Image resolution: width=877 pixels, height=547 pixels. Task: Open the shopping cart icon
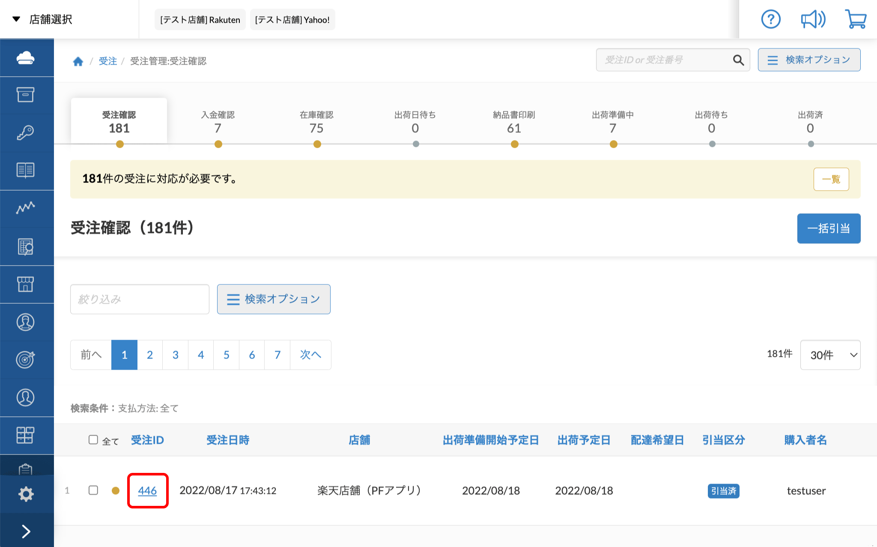856,19
